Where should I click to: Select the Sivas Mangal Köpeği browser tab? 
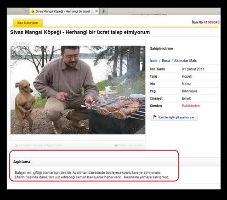[64, 11]
